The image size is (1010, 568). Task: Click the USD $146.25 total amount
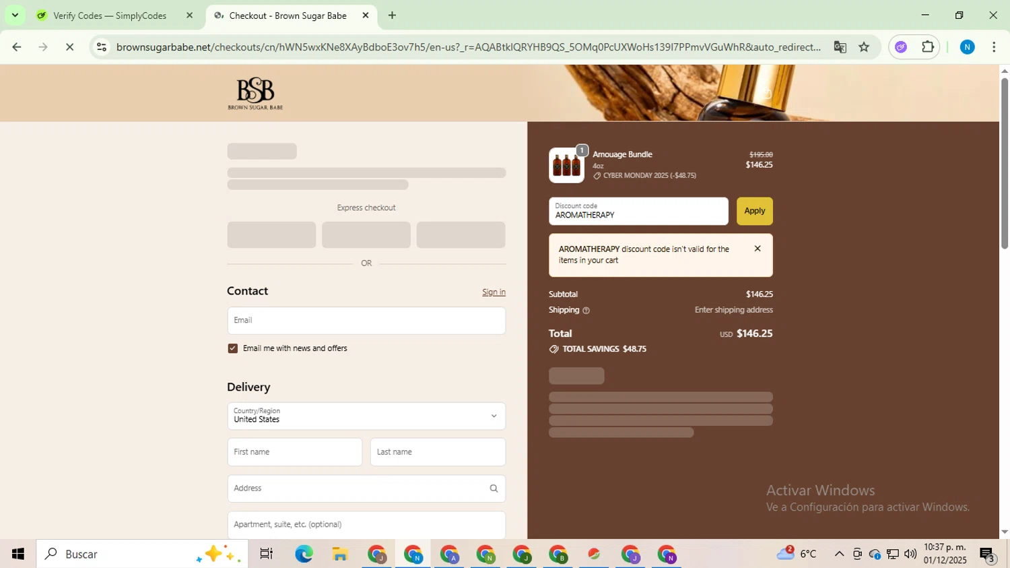tap(746, 334)
